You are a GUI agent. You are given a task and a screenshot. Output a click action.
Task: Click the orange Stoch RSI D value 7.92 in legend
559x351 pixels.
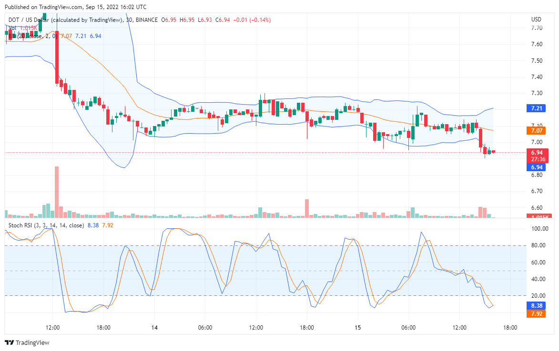coord(108,225)
